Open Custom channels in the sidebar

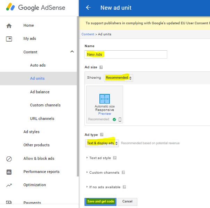[x=45, y=105]
